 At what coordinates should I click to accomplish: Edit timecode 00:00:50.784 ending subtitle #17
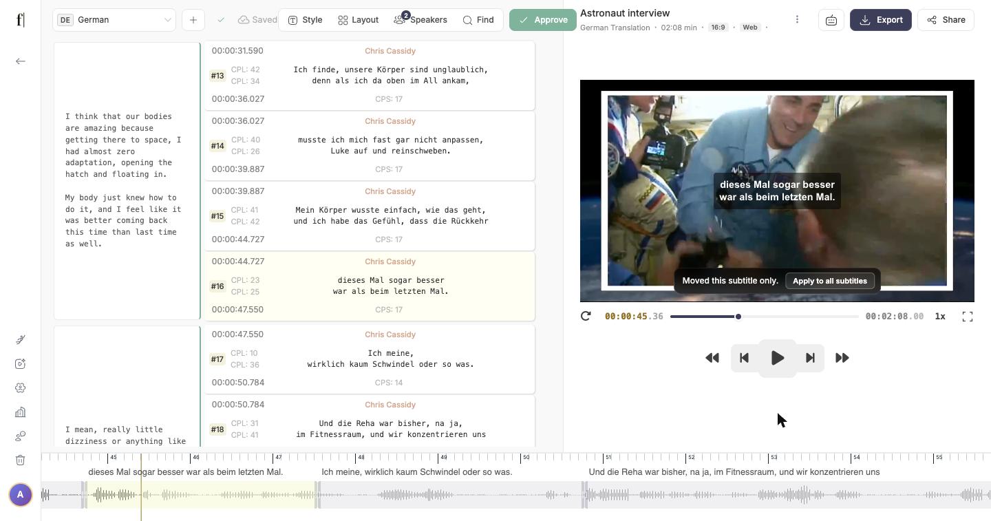click(x=237, y=383)
